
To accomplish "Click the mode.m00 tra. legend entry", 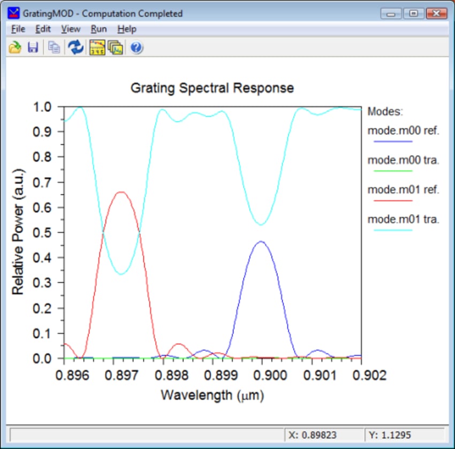I will tap(403, 160).
